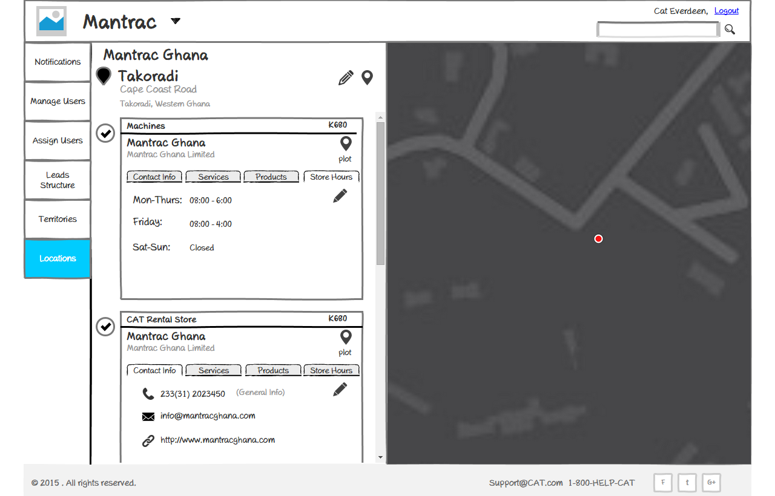This screenshot has width=775, height=496.
Task: Click phone number 233(31) 2023450
Action: pos(193,394)
